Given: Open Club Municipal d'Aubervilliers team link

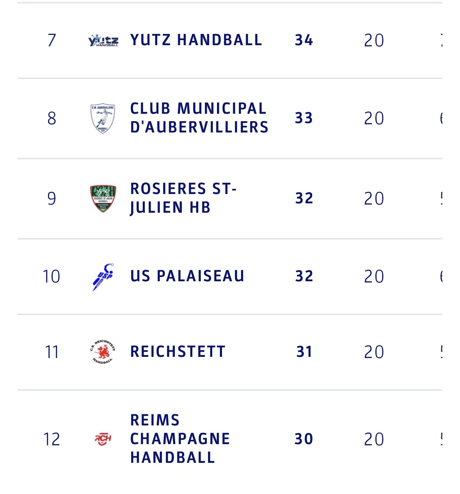Looking at the screenshot, I should point(199,118).
